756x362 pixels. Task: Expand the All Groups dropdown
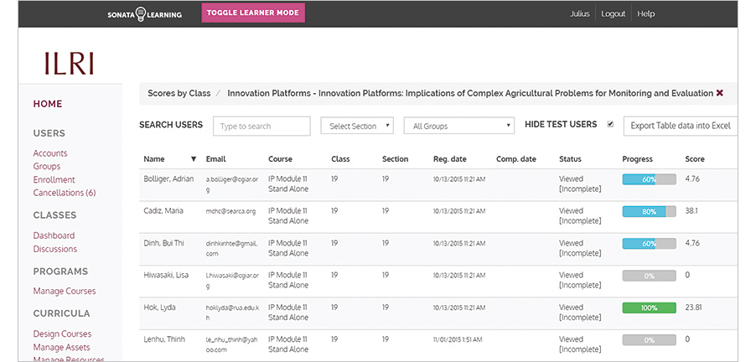(458, 126)
